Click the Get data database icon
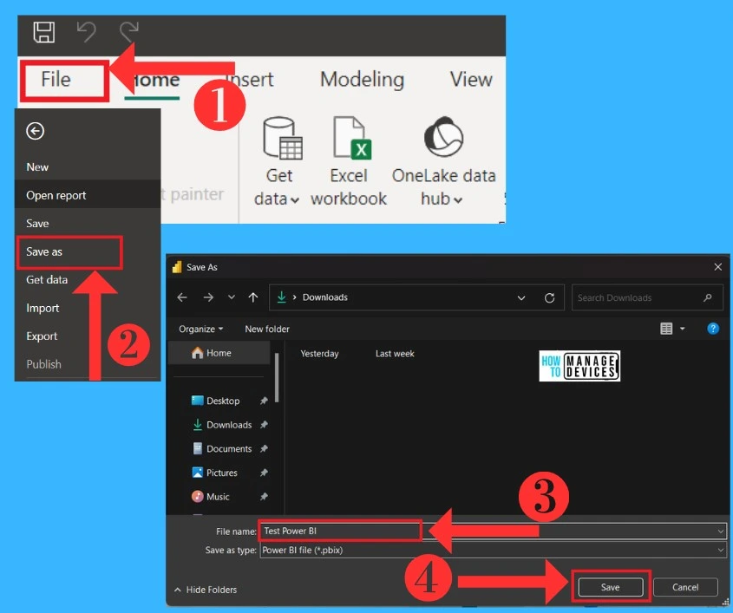This screenshot has width=733, height=613. [x=282, y=138]
